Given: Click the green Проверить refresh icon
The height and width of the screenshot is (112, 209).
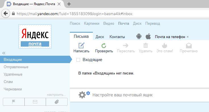Looking at the screenshot, I should [104, 45].
